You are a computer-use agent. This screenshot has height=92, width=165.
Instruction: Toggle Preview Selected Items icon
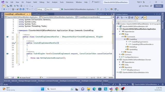[x=145, y=18]
